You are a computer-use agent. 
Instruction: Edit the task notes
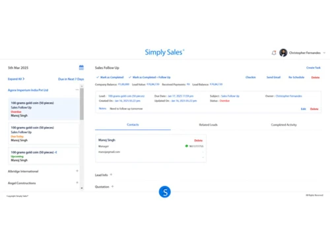click(304, 109)
